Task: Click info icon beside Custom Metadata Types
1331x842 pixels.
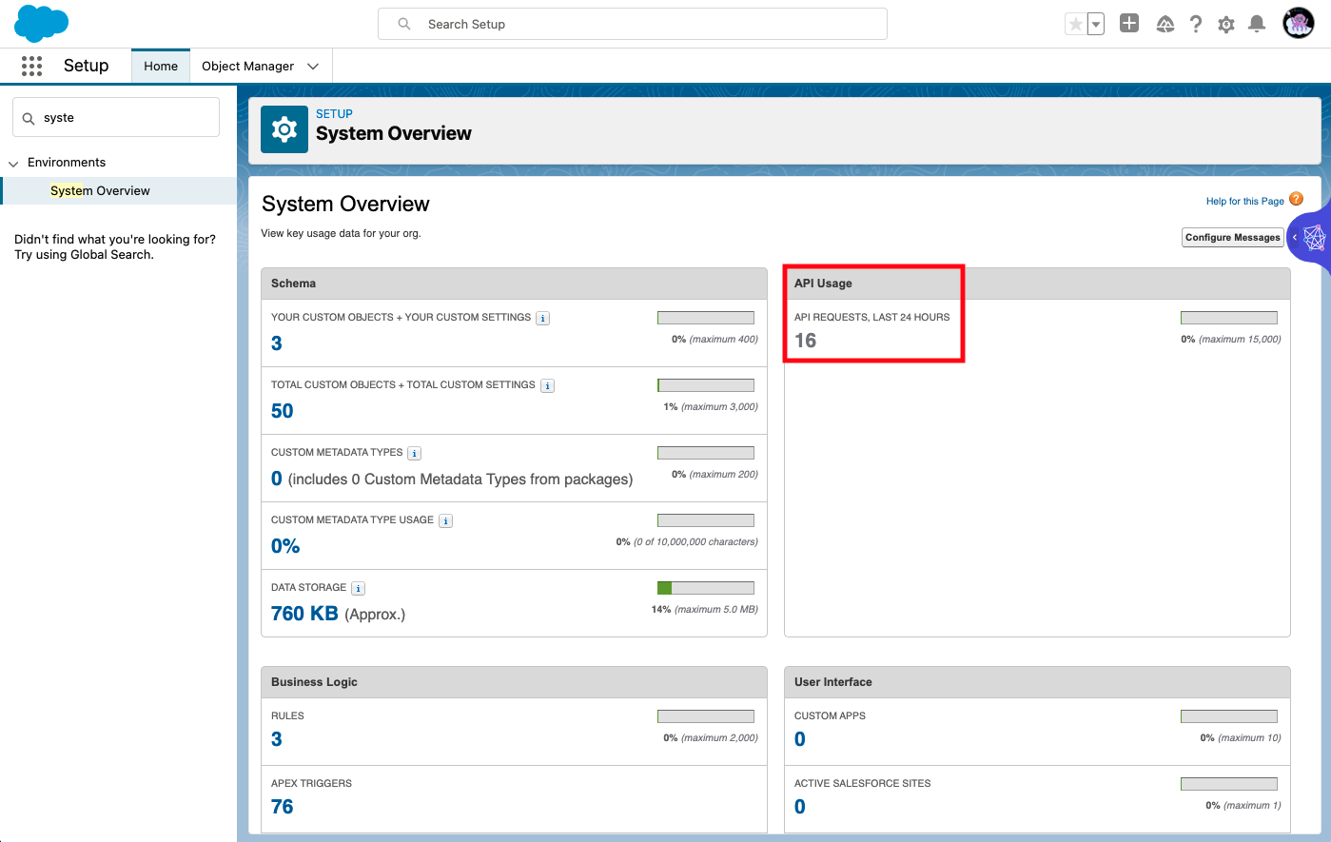Action: tap(414, 454)
